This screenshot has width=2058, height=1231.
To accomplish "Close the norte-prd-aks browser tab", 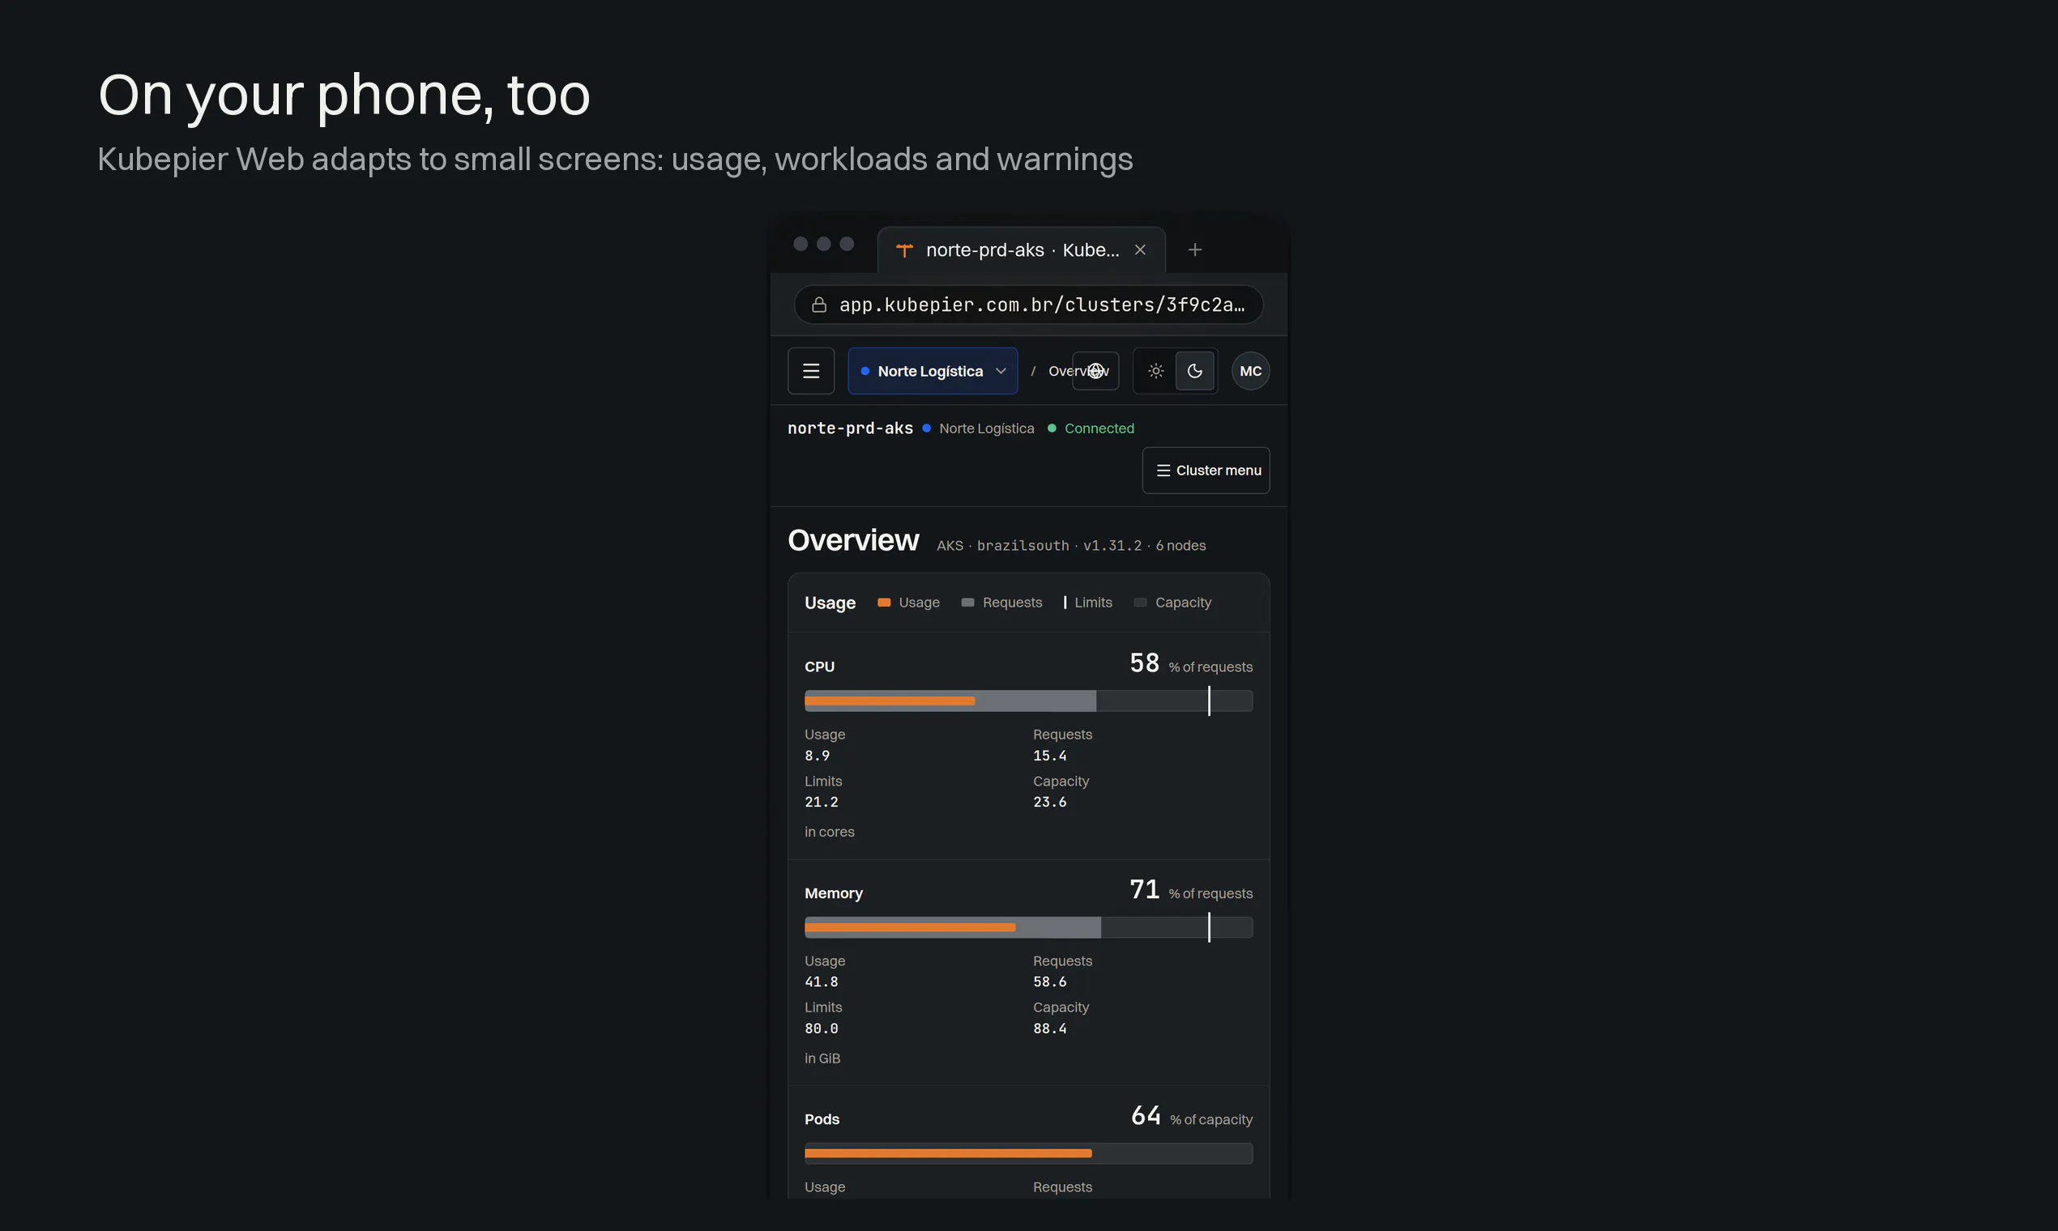I will [x=1140, y=249].
